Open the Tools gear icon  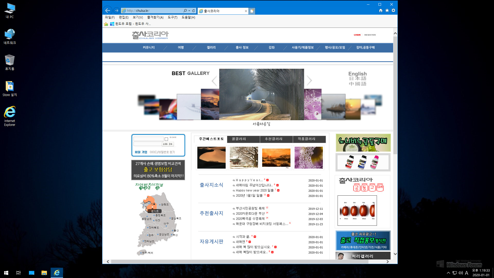(393, 11)
